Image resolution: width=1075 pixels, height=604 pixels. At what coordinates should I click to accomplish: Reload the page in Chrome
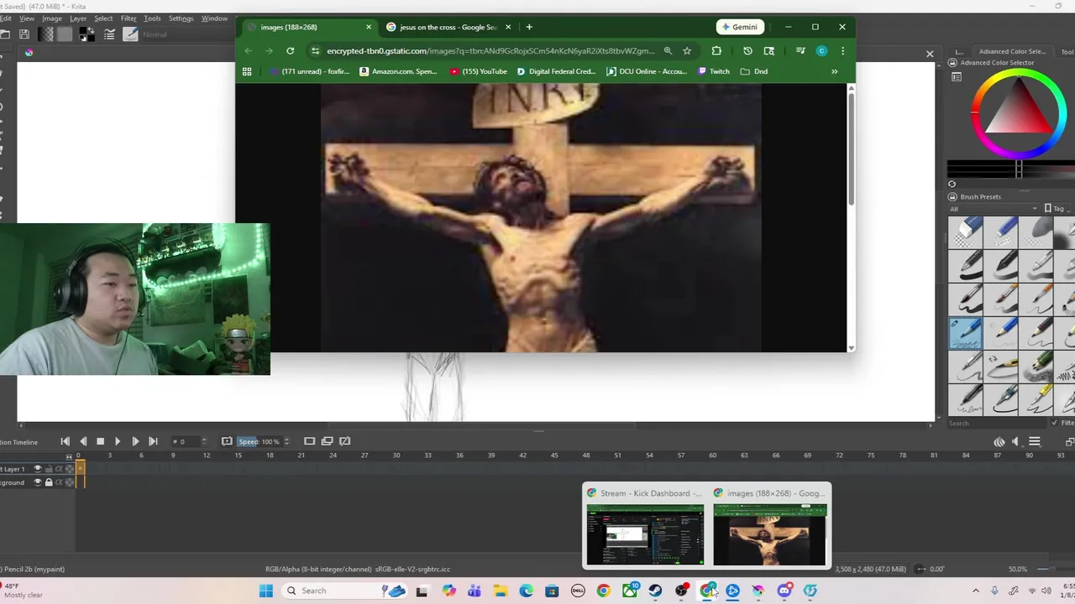tap(290, 50)
